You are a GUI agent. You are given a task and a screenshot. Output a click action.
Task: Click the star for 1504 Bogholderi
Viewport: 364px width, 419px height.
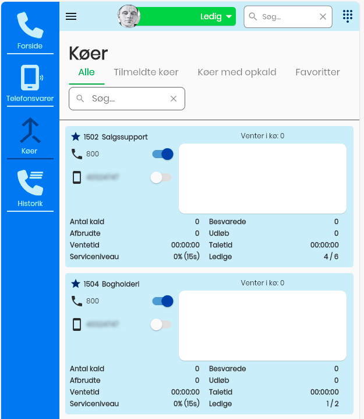click(75, 284)
